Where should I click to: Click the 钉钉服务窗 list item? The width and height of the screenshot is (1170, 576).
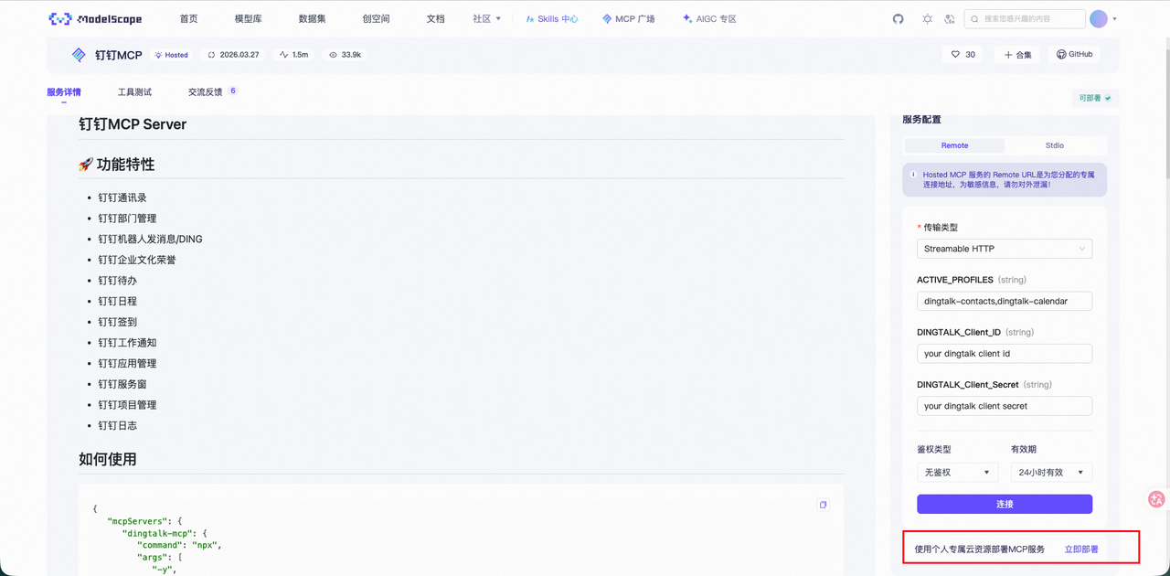point(122,384)
